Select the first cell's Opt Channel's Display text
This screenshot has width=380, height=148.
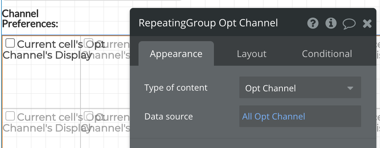53,49
